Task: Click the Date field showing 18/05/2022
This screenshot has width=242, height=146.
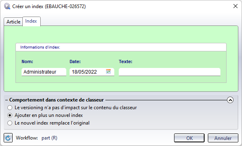Action: click(87, 72)
